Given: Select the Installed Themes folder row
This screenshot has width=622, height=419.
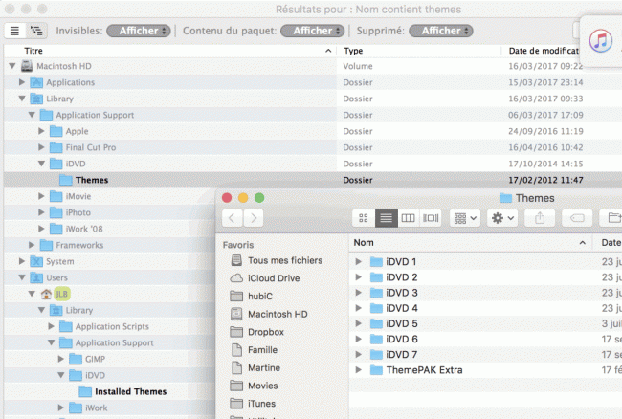Looking at the screenshot, I should click(x=109, y=391).
